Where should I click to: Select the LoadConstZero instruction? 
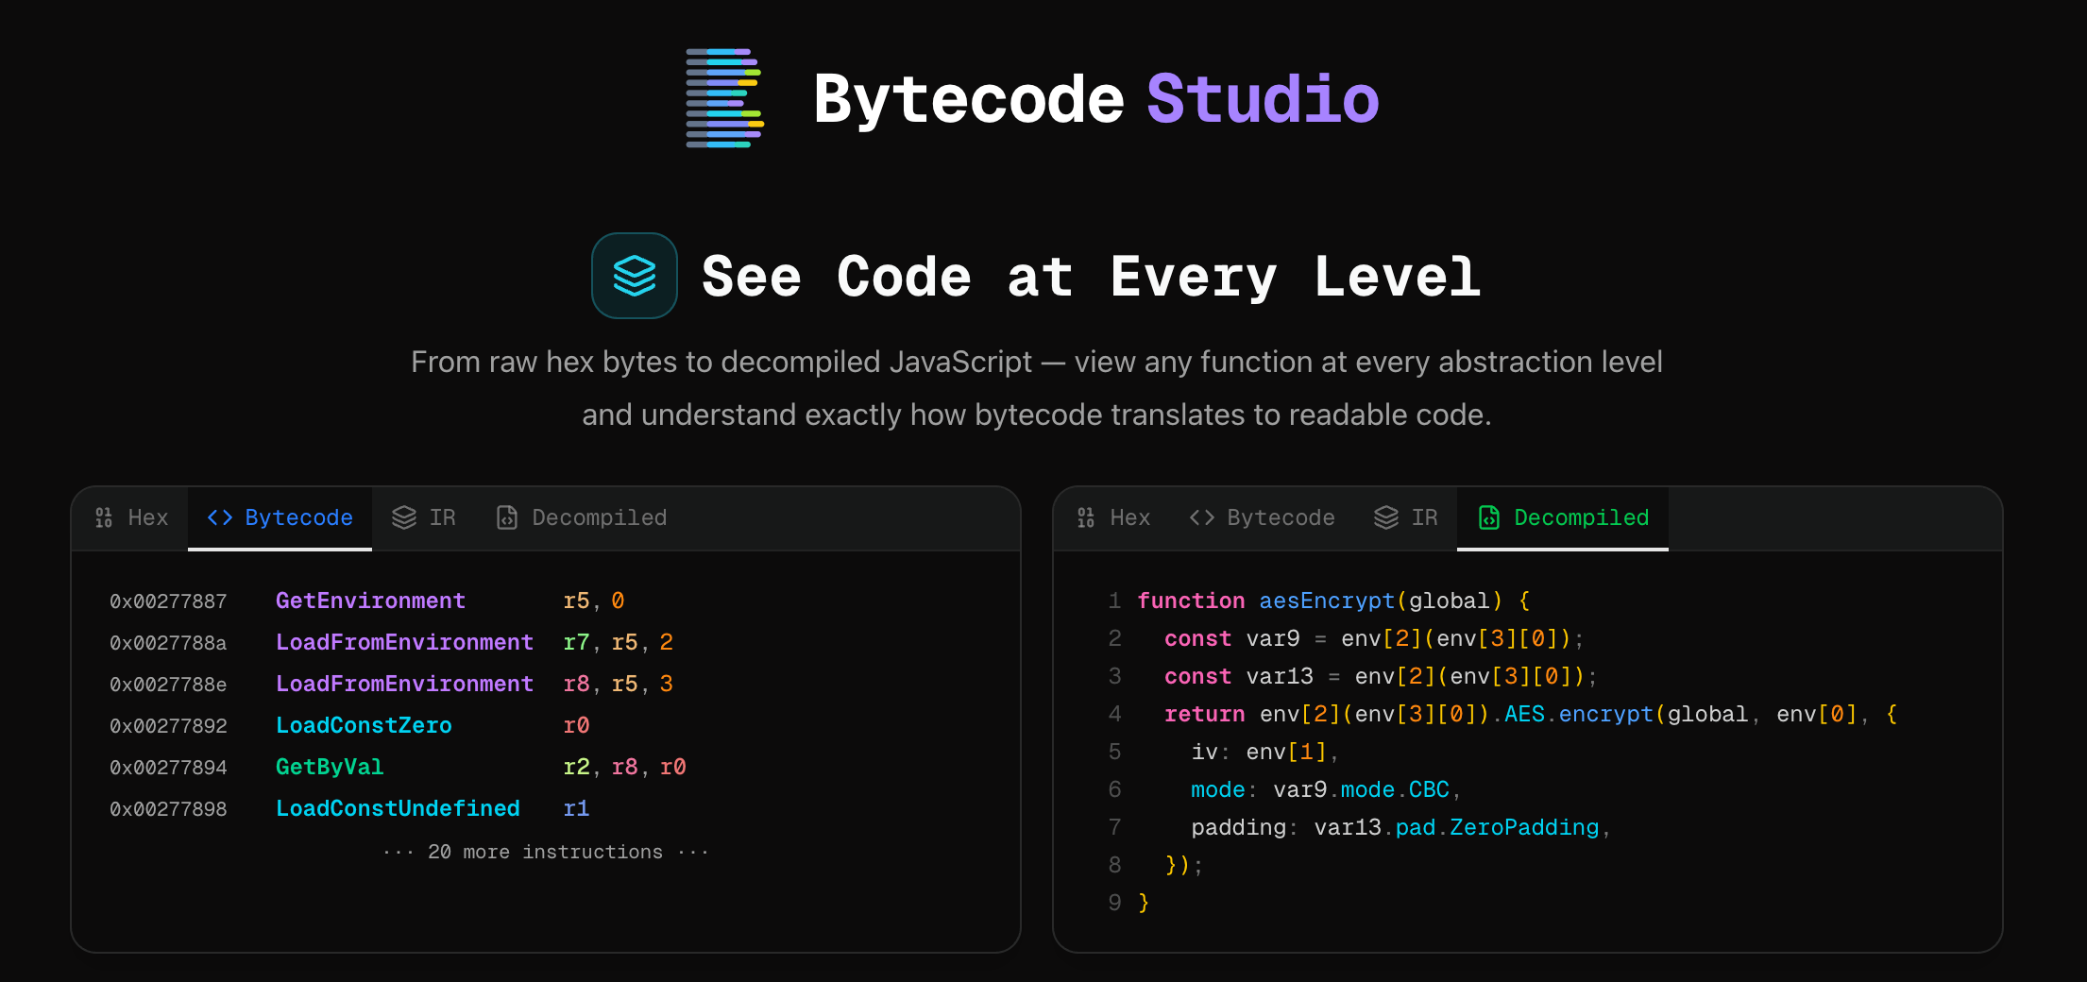tap(364, 725)
